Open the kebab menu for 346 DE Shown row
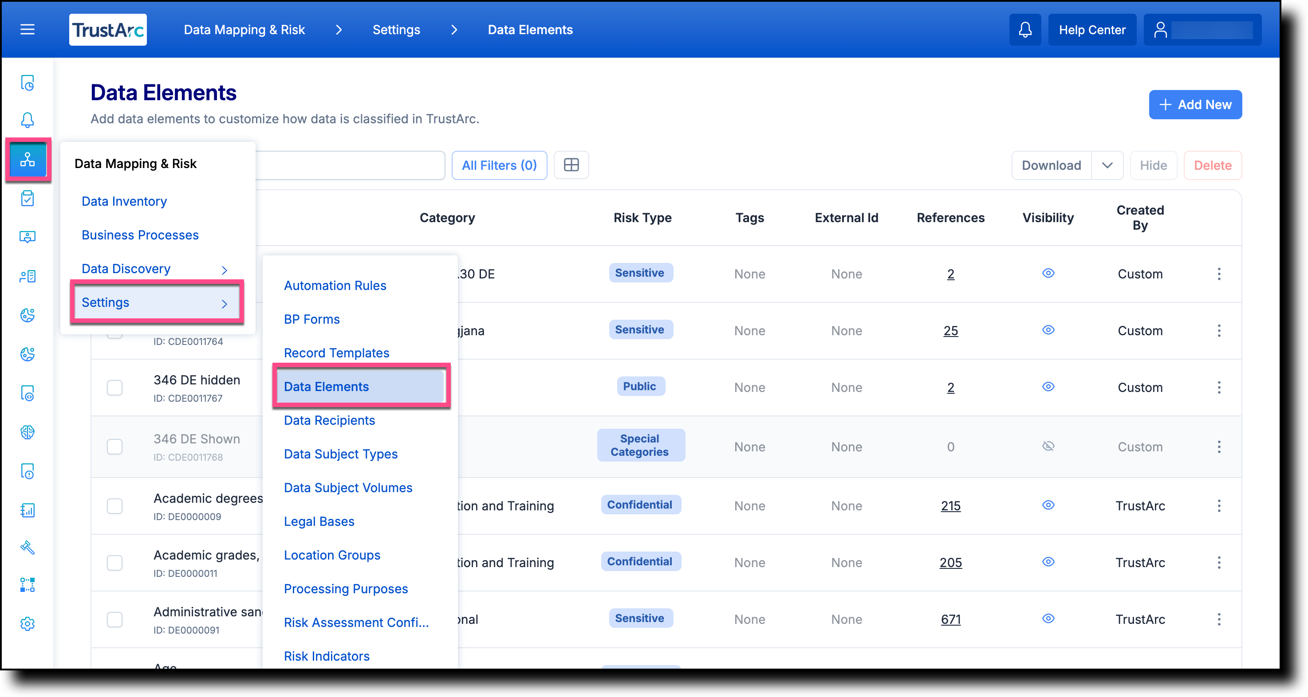The width and height of the screenshot is (1308, 697). point(1219,447)
